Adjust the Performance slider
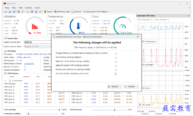 pyautogui.click(x=115, y=110)
